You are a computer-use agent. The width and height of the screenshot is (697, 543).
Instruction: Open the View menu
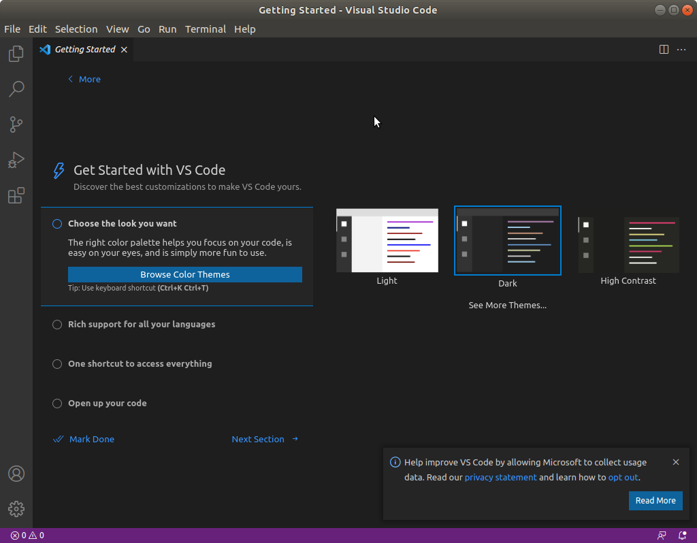tap(117, 29)
